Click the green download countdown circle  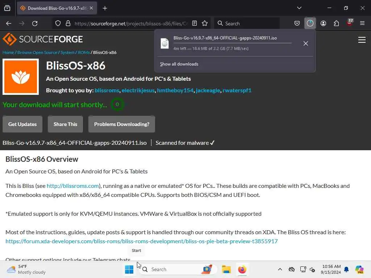click(x=117, y=105)
